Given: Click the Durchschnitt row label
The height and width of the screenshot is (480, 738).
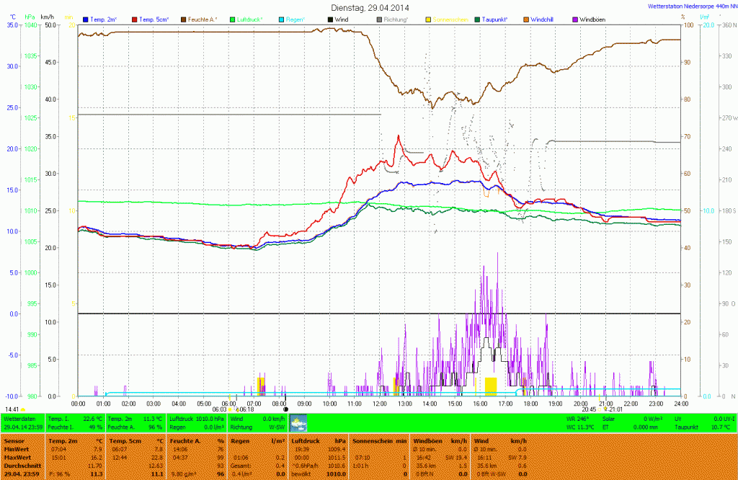Looking at the screenshot, I should click(22, 466).
